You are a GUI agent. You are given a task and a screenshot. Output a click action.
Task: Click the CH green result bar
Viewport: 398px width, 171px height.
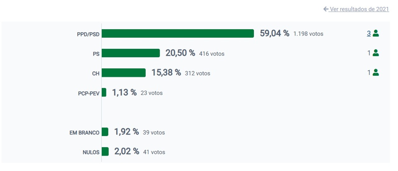coord(123,73)
